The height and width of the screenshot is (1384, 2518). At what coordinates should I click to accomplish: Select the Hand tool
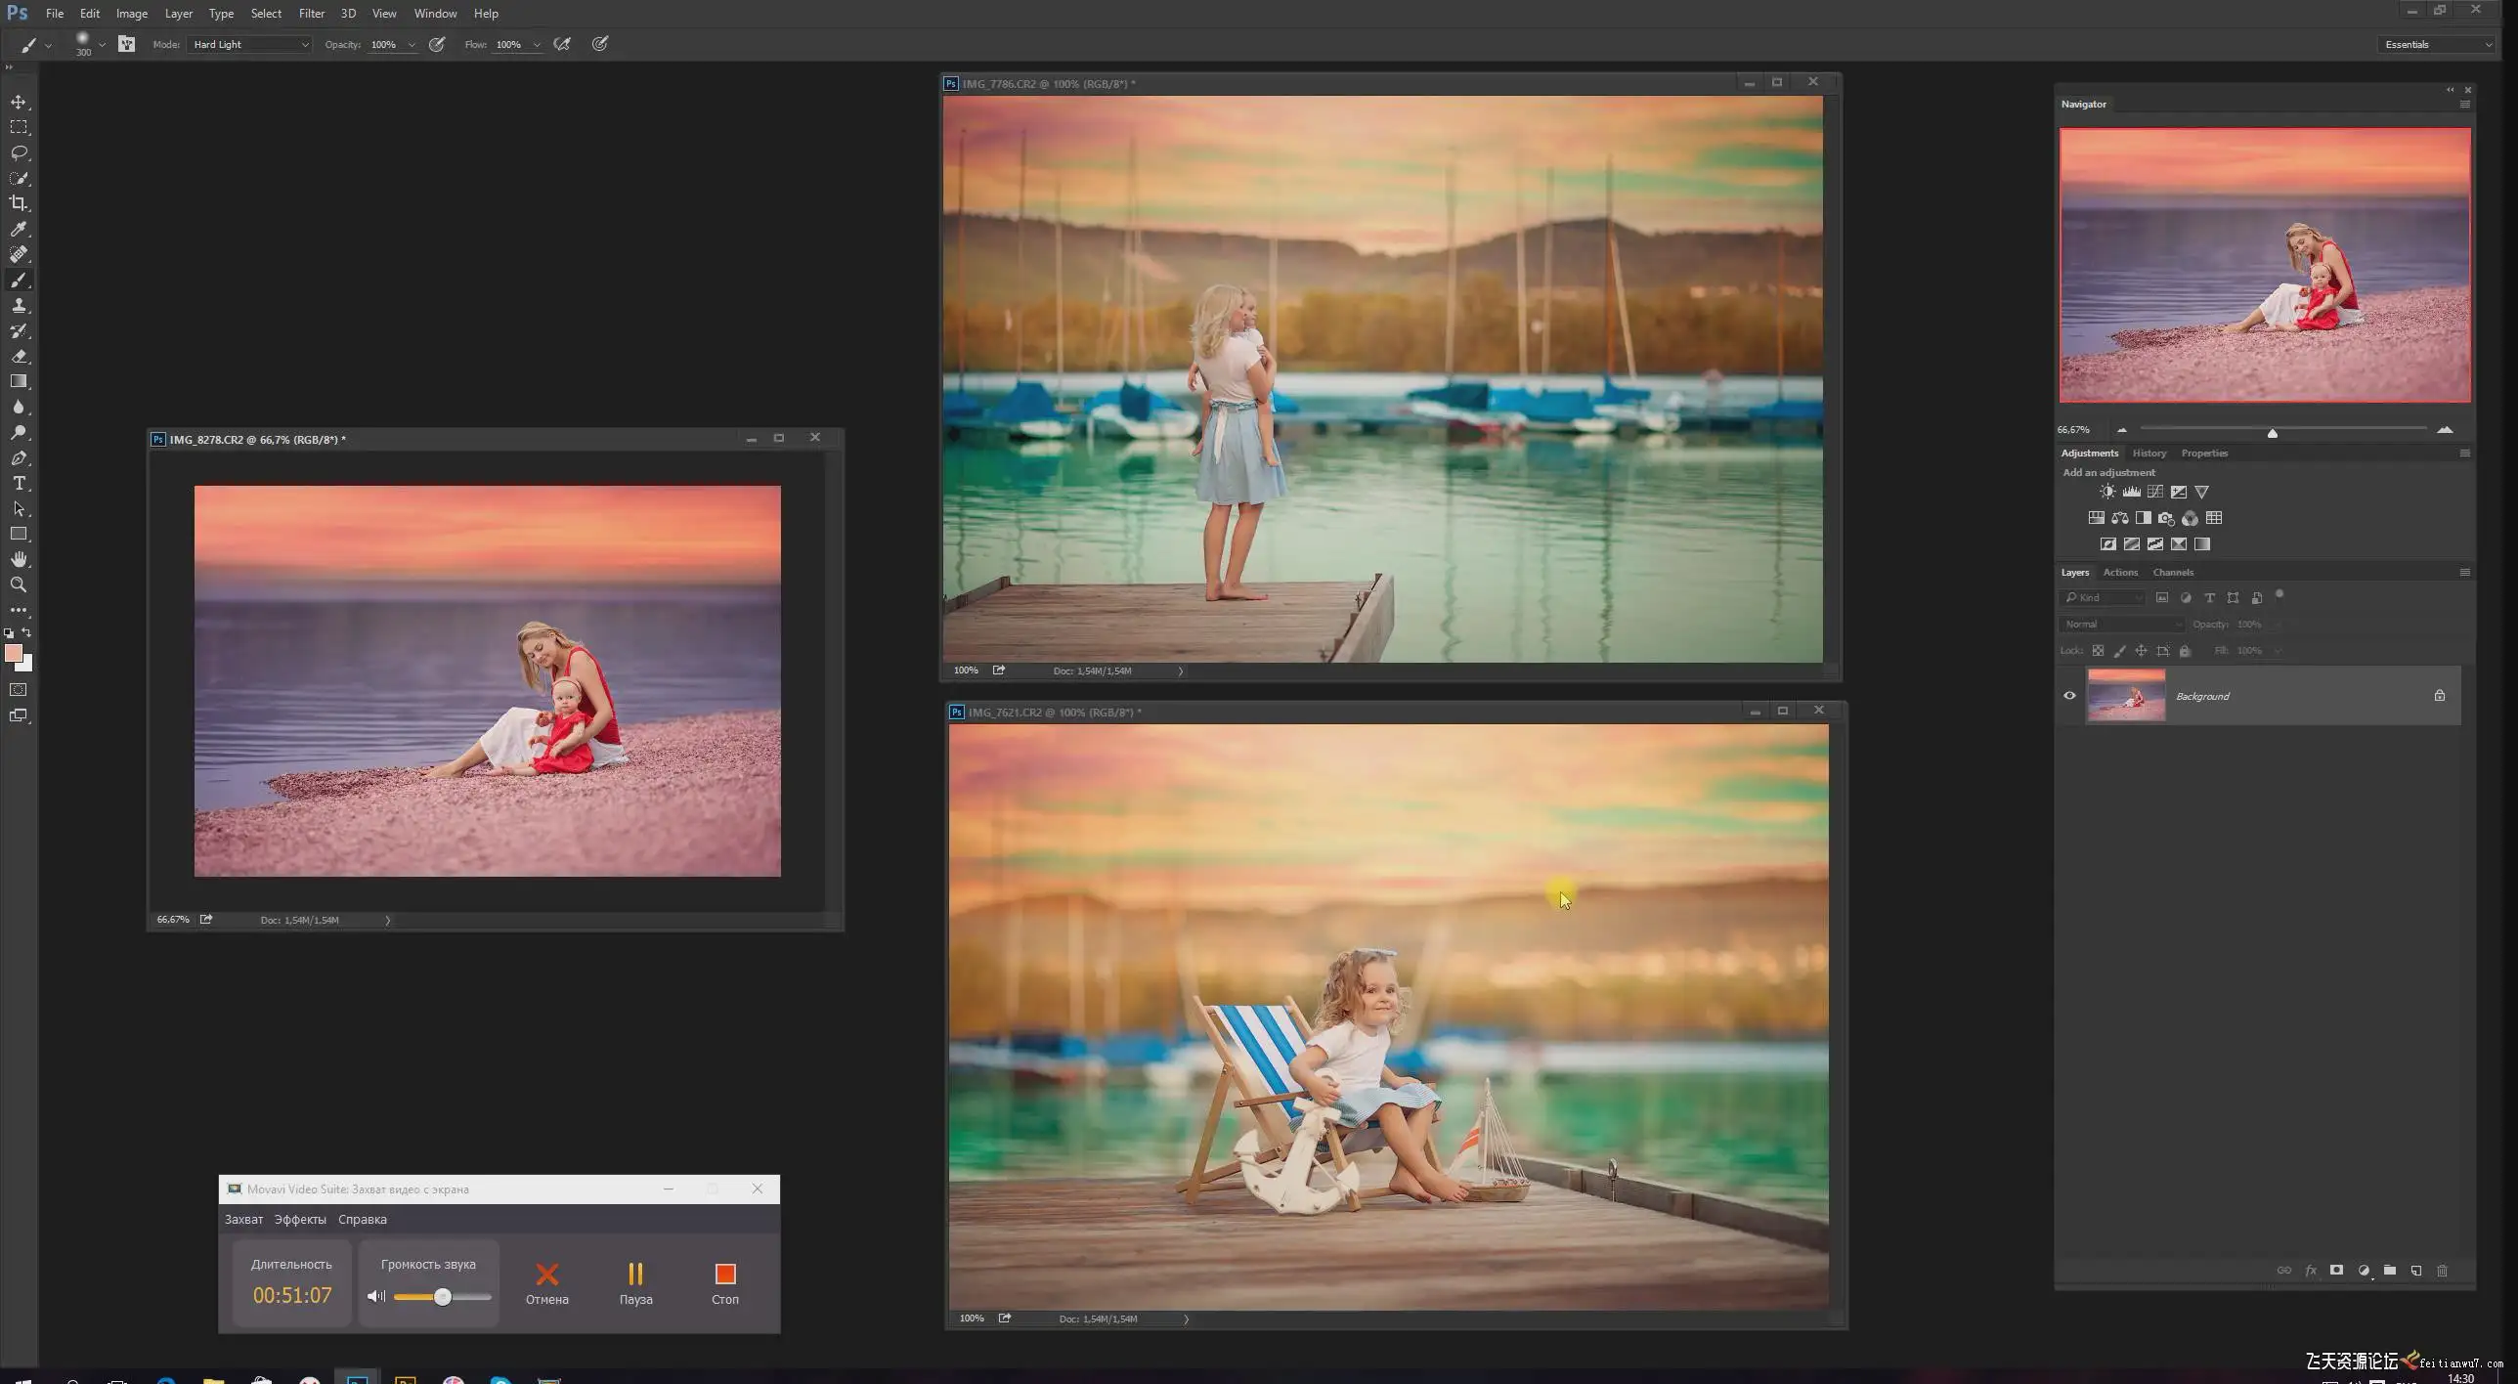click(19, 559)
